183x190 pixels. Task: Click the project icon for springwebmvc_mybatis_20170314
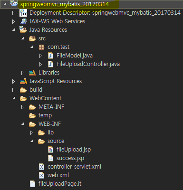[14, 3]
